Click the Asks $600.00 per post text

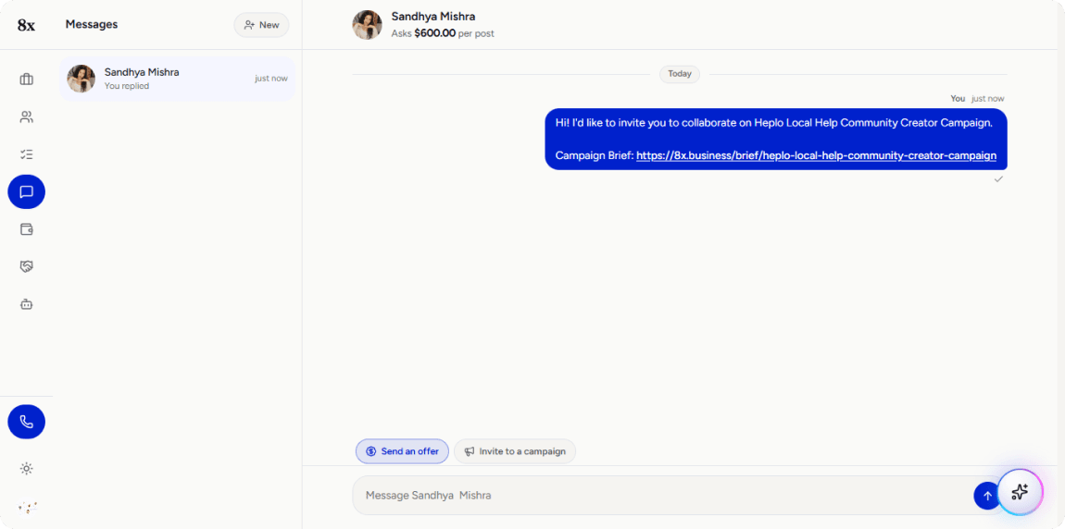[x=443, y=33]
